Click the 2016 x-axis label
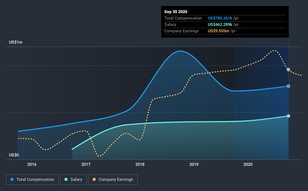 (x=32, y=164)
